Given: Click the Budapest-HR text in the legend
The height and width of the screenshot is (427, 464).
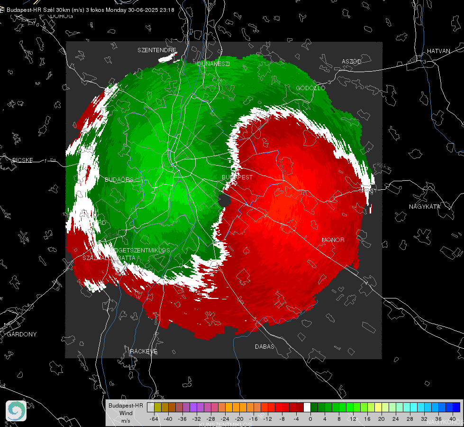Looking at the screenshot, I should click(126, 406).
